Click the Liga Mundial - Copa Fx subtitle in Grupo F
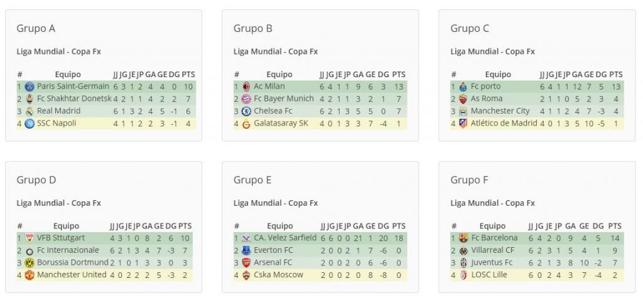 coord(492,203)
